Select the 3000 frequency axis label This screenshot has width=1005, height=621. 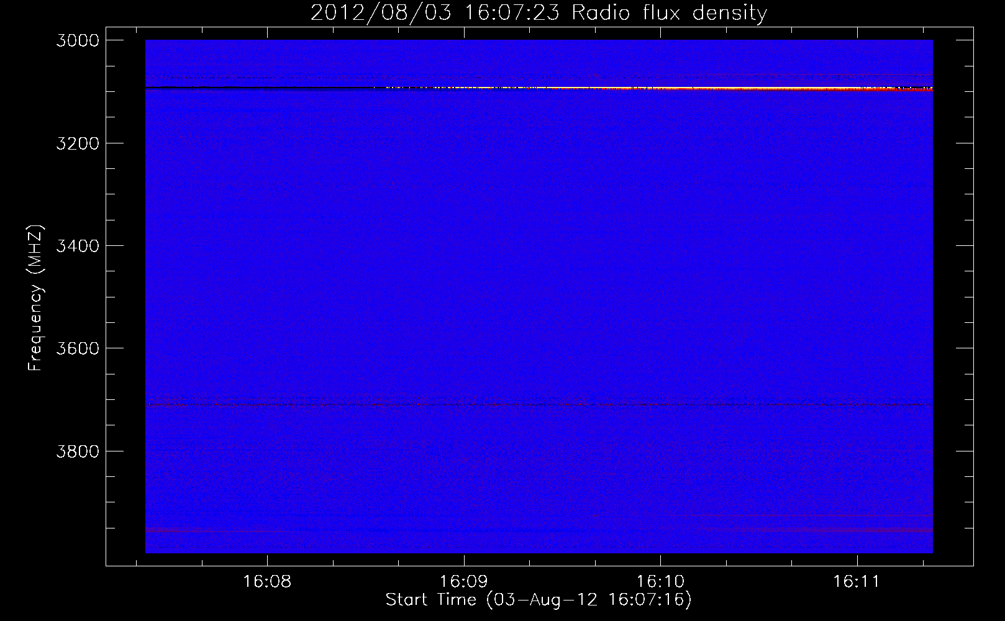(78, 40)
